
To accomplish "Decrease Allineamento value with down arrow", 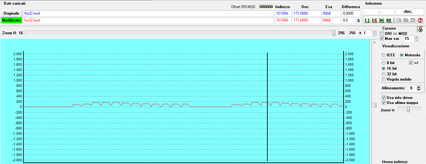I will click(x=419, y=90).
